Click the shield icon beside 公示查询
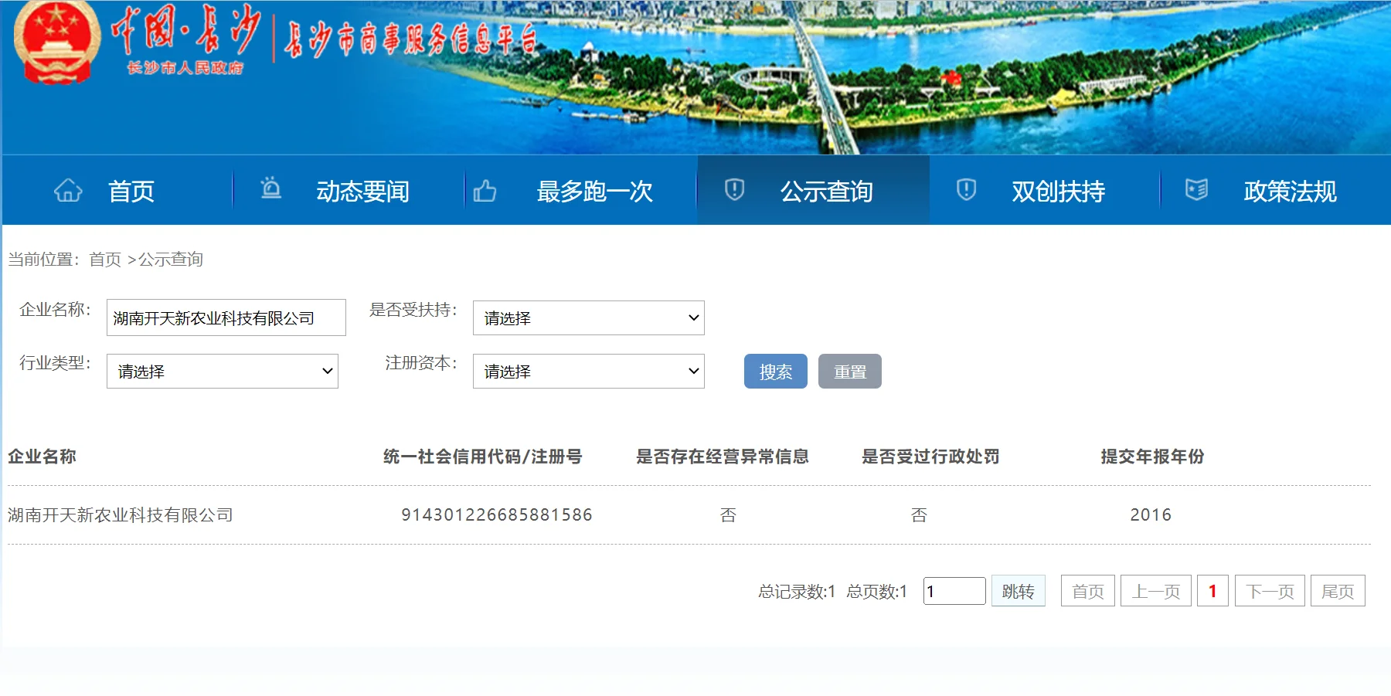The width and height of the screenshot is (1391, 696). click(734, 189)
